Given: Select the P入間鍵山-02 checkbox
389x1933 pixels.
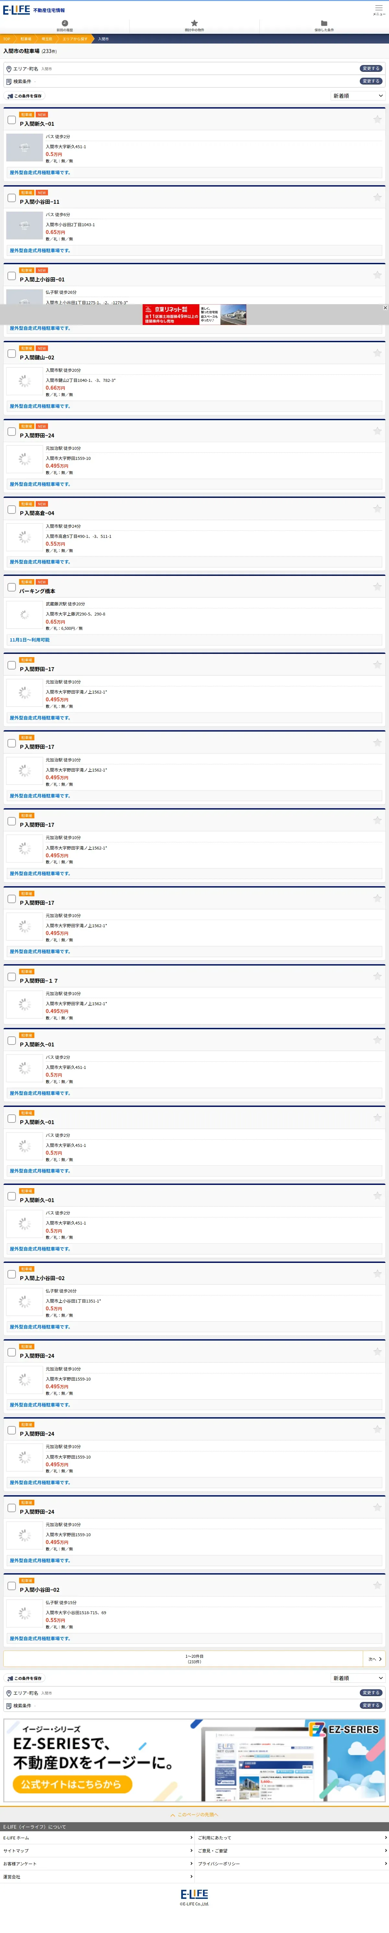Looking at the screenshot, I should coord(11,354).
